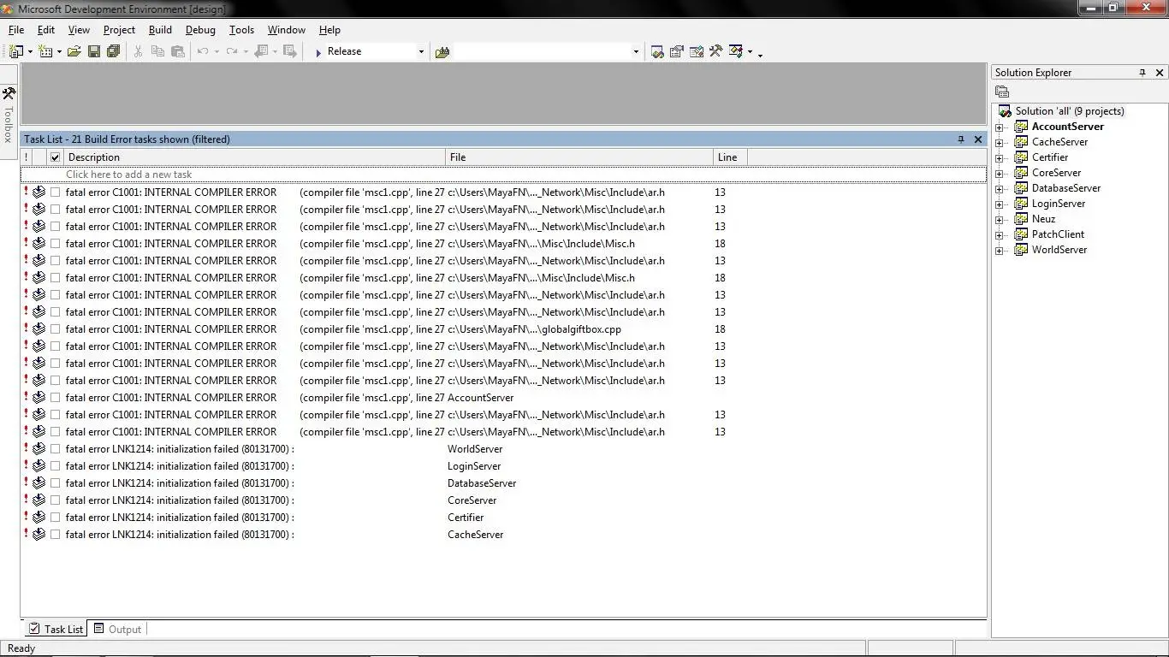Check the DatabaseServer LNK1214 task checkbox
The height and width of the screenshot is (657, 1169).
click(x=56, y=483)
